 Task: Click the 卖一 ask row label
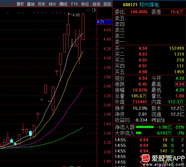click(x=120, y=42)
